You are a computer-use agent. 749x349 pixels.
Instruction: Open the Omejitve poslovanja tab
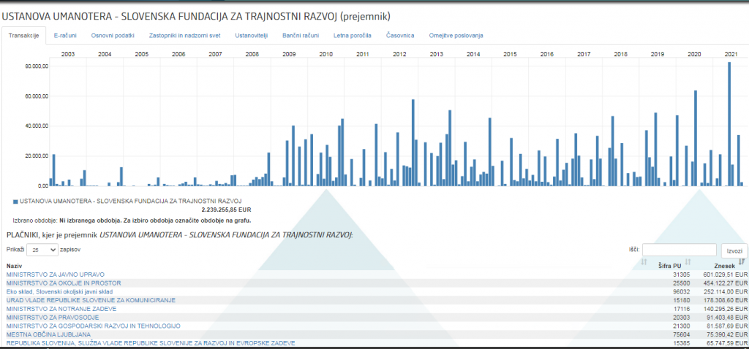pyautogui.click(x=455, y=35)
